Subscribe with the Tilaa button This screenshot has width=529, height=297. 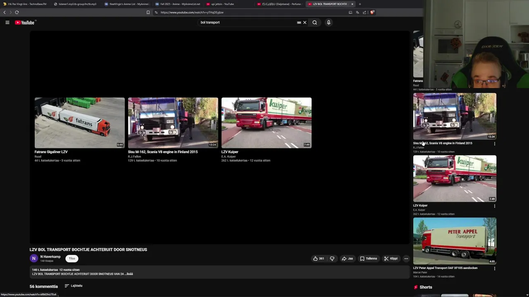(72, 259)
